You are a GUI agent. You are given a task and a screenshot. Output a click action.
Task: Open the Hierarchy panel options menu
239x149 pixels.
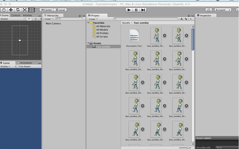(83, 16)
